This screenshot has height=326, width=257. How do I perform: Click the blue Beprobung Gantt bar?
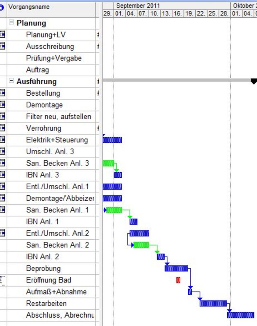(176, 268)
